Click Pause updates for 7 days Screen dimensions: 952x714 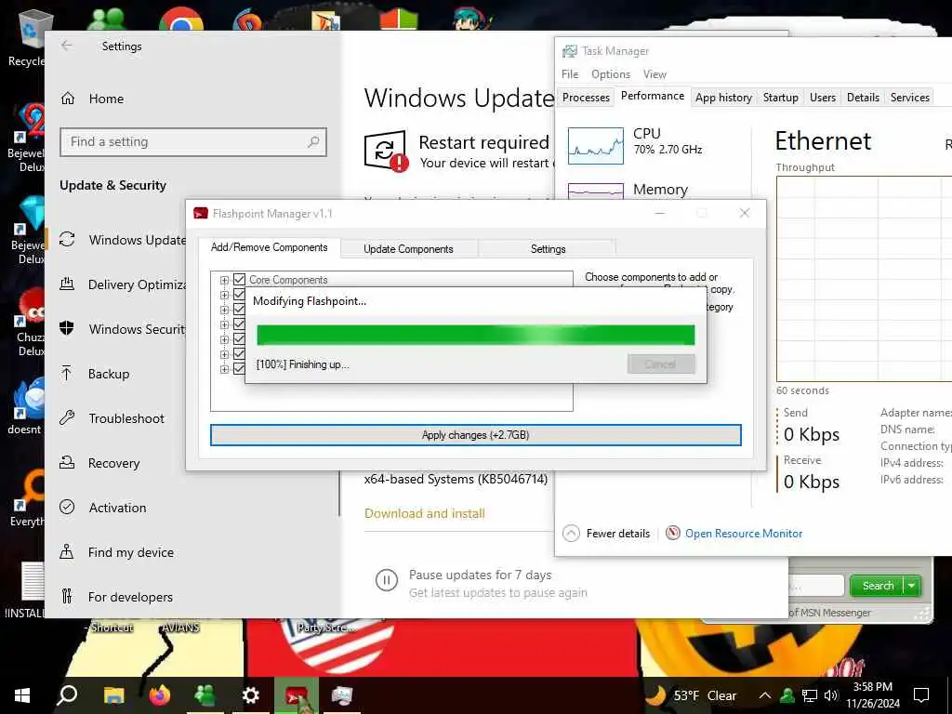[x=480, y=575]
